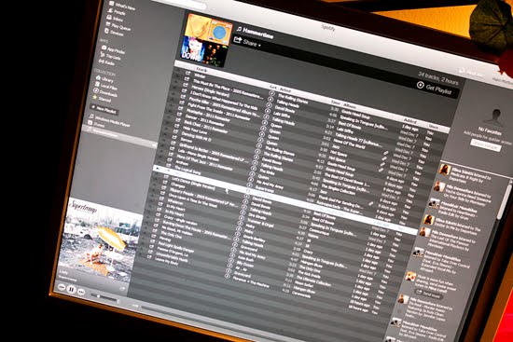Click the Get Playlist button
The width and height of the screenshot is (513, 342).
pyautogui.click(x=436, y=89)
